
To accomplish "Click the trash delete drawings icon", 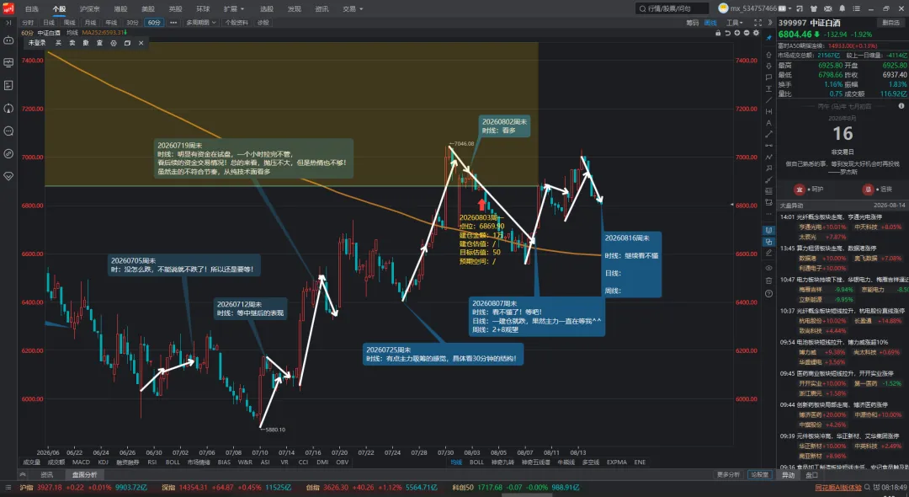I will pyautogui.click(x=768, y=281).
